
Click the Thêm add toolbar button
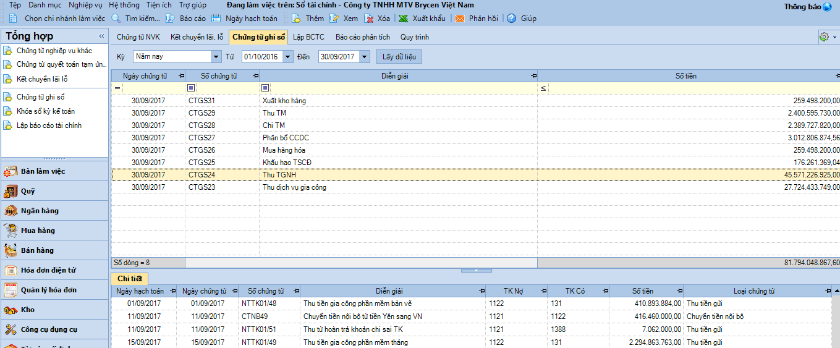[x=308, y=19]
